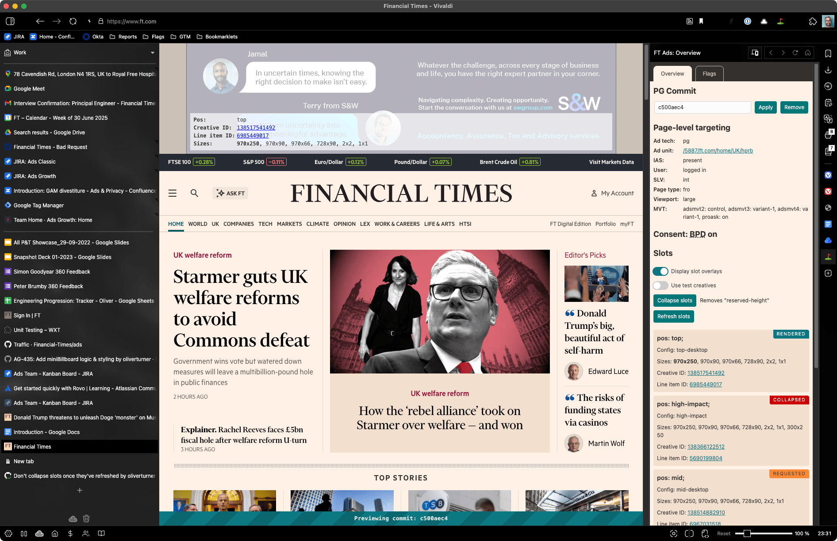The width and height of the screenshot is (837, 541).
Task: Open the OPINION navigation section
Action: tap(345, 224)
